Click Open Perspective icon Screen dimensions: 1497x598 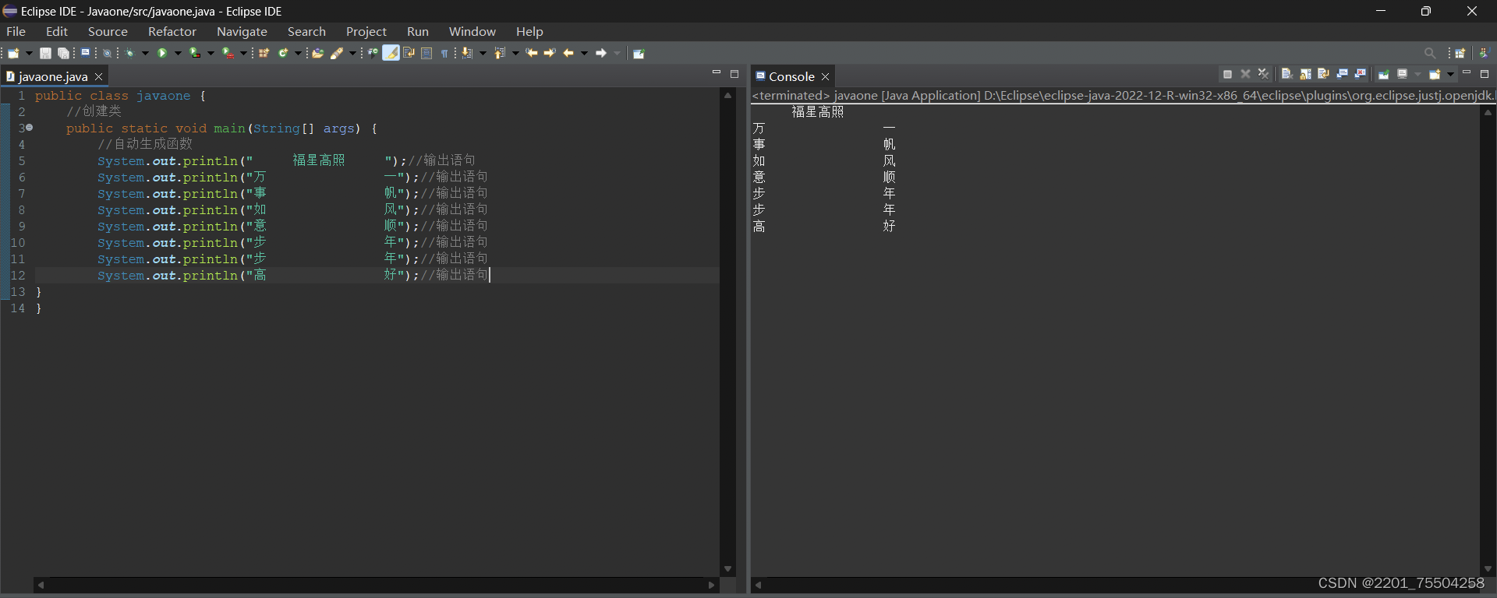point(1461,53)
